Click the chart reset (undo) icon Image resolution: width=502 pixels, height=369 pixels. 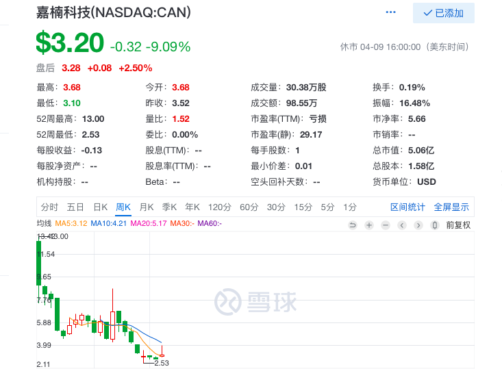pos(353,225)
